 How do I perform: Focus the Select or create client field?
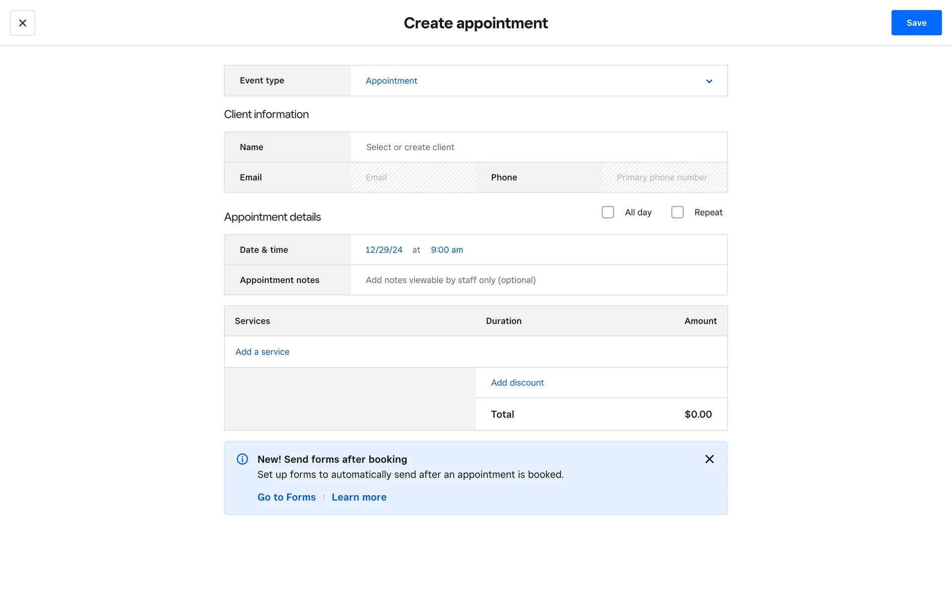[x=538, y=147]
